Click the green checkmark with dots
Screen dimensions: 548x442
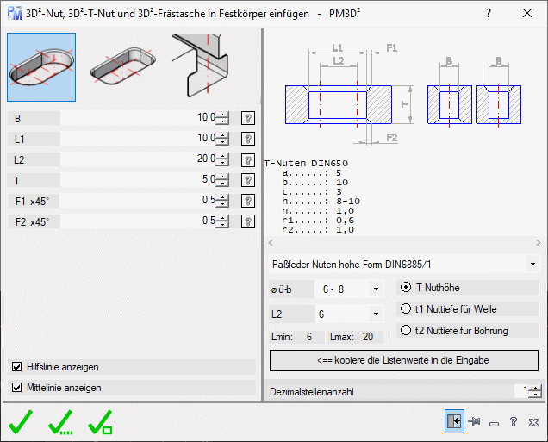pyautogui.click(x=63, y=421)
